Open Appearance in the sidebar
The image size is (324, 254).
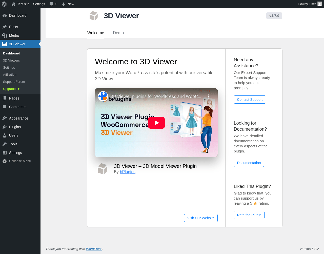point(18,118)
